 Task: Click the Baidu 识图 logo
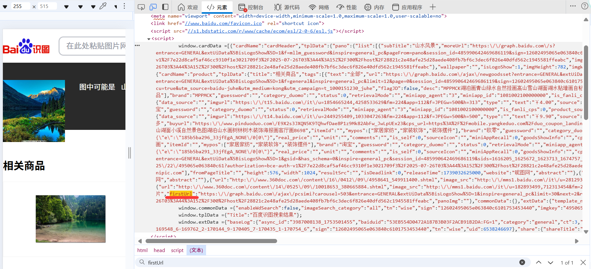pyautogui.click(x=27, y=46)
